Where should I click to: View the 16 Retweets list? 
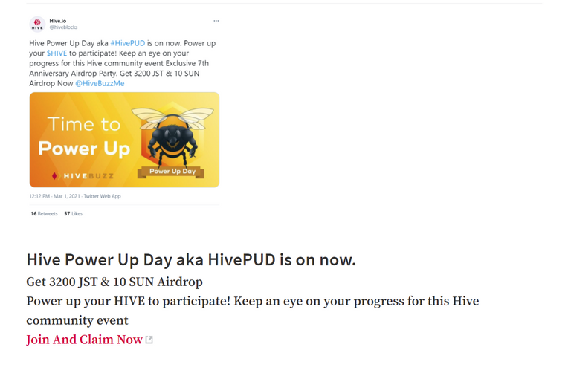point(44,213)
